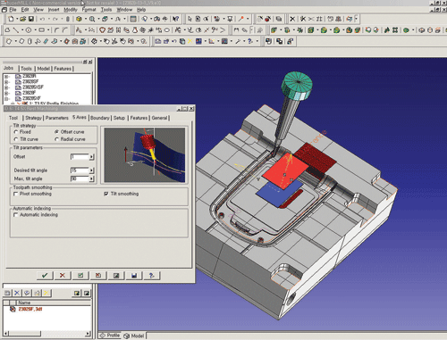Viewport: 447px width, 340px height.
Task: Open the Offset field arrow button
Action: 92,157
